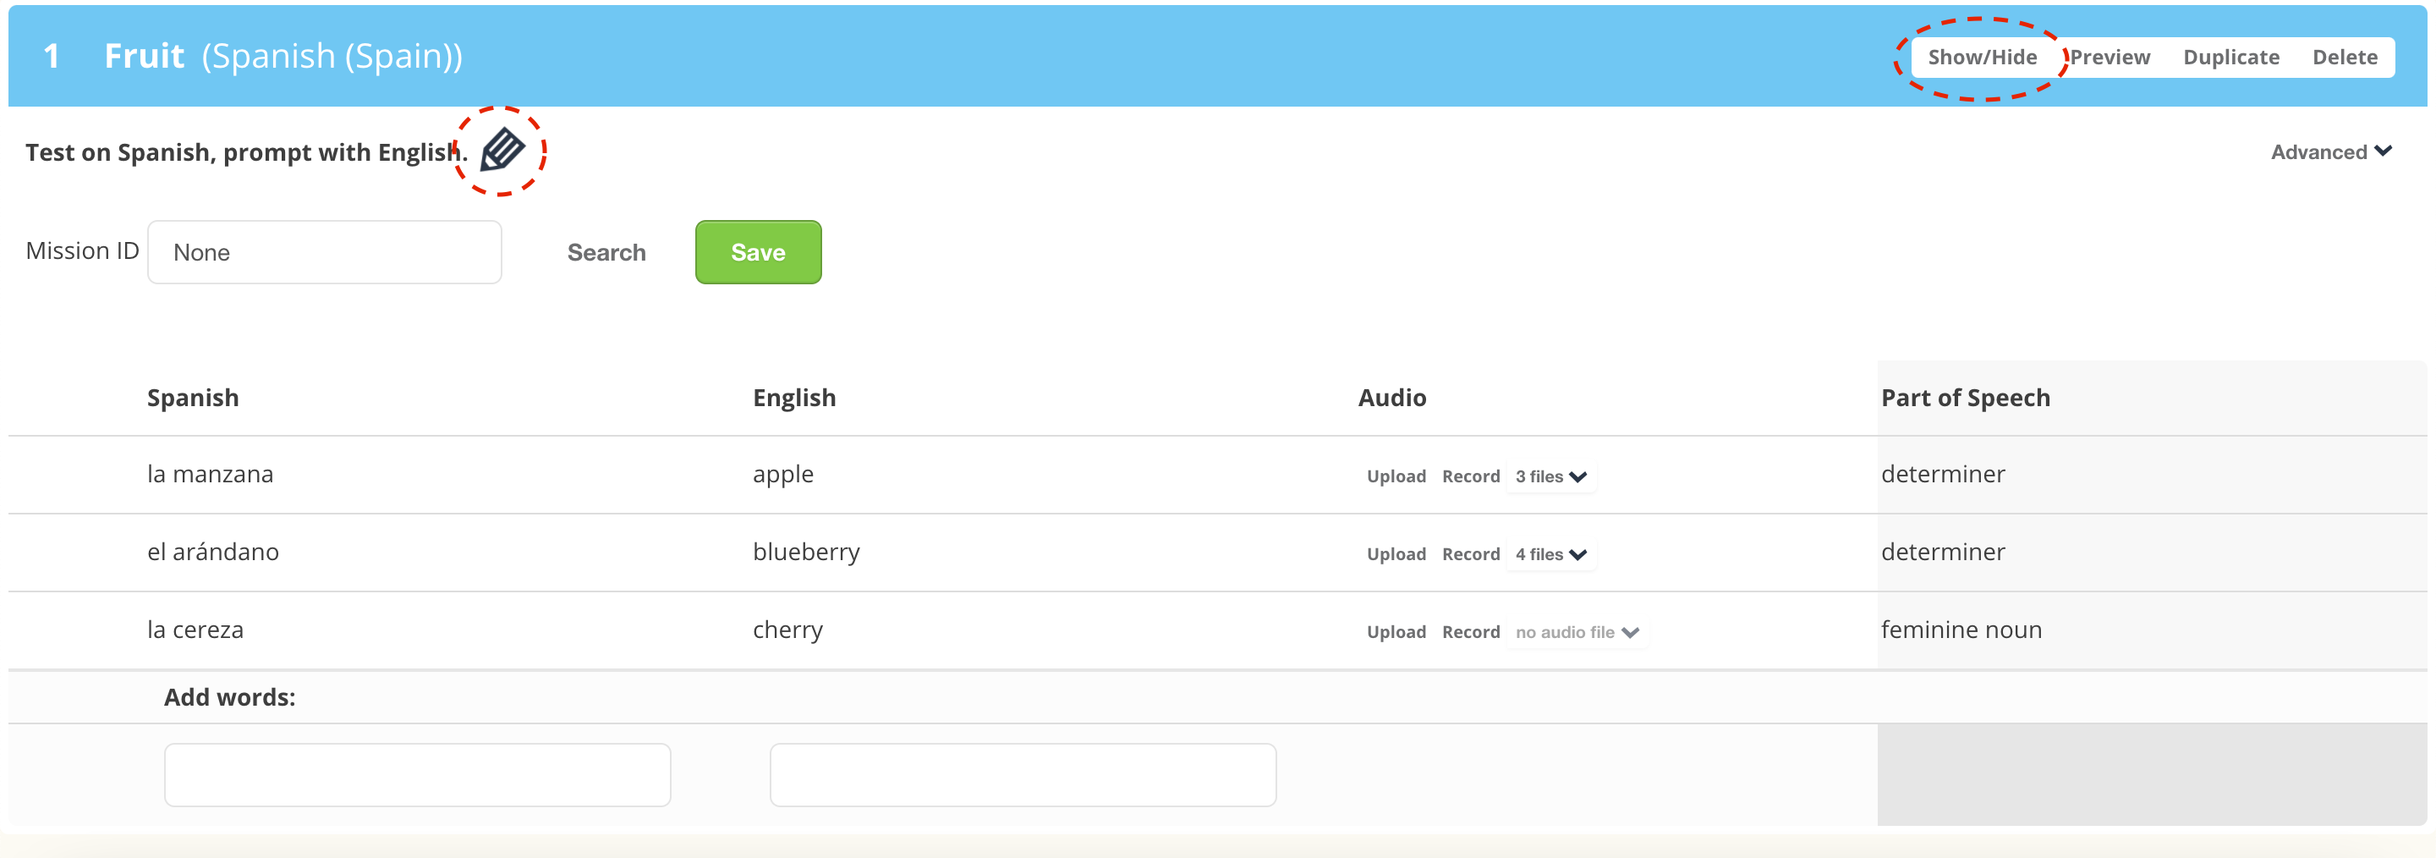2436x858 pixels.
Task: Open the no audio file dropdown for la cereza
Action: (1577, 632)
